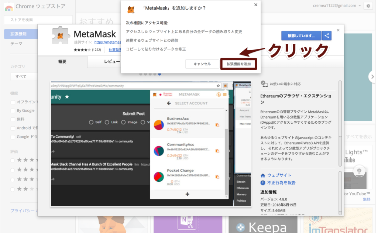Switch to the 概要 tab
The height and width of the screenshot is (233, 378).
[x=62, y=62]
